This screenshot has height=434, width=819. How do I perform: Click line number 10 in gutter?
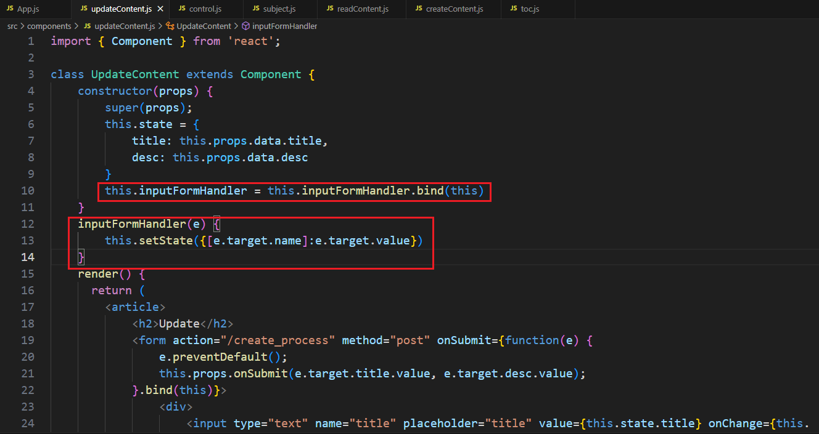point(28,191)
